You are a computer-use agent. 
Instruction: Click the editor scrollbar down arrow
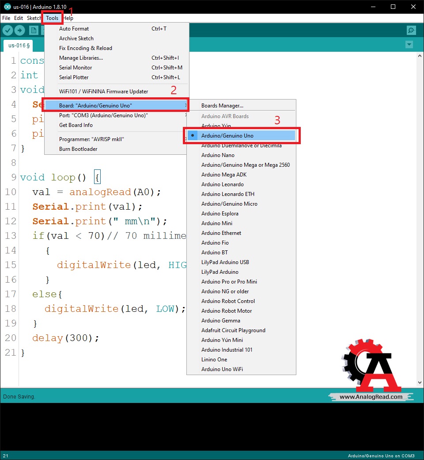(420, 383)
